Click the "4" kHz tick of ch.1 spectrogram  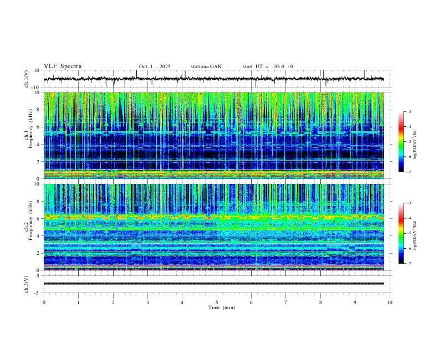point(39,145)
